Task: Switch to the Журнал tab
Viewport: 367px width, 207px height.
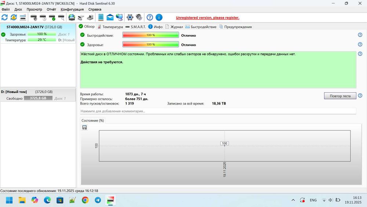Action: click(174, 27)
